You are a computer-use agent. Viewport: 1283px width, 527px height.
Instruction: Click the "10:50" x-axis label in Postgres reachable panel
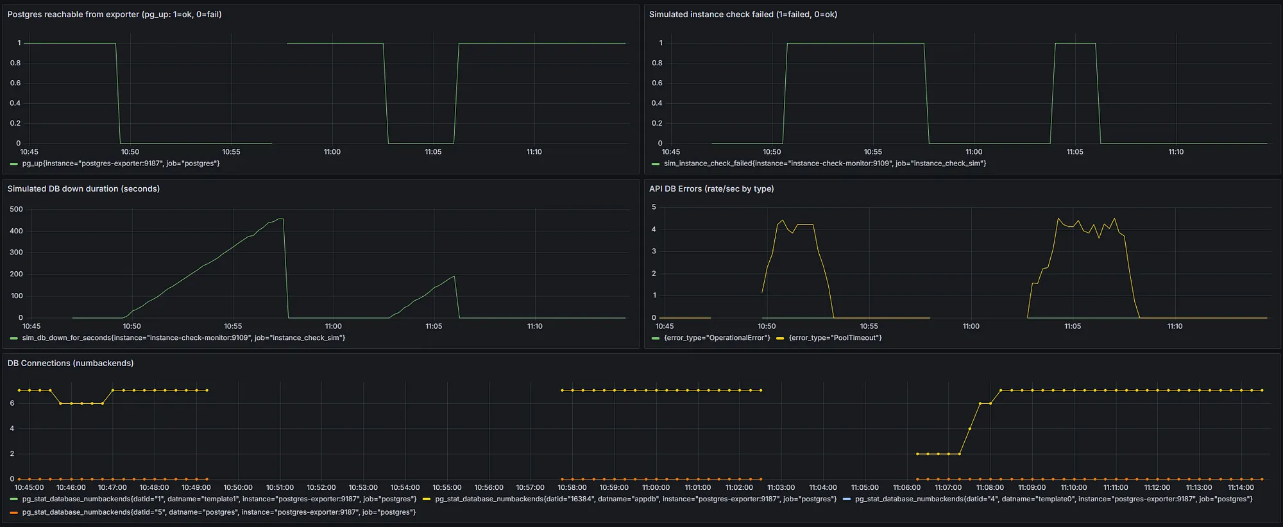pos(130,152)
